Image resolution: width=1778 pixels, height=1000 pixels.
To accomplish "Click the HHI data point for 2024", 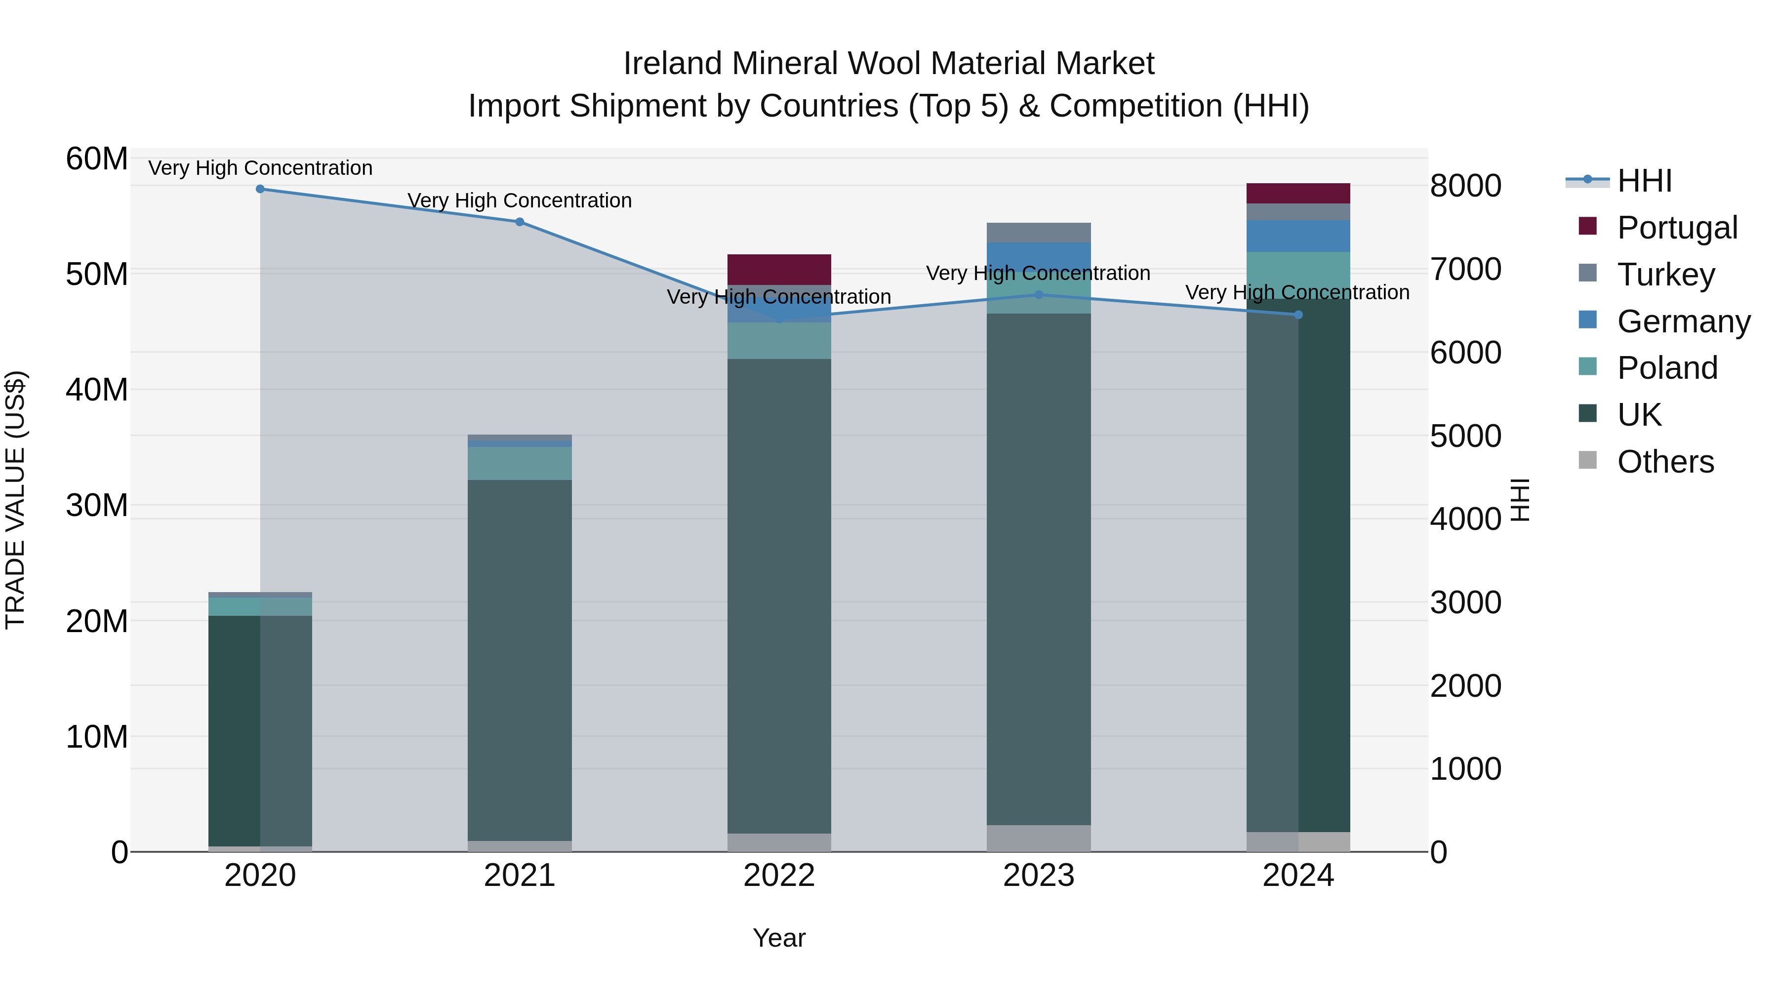I will coord(1298,315).
